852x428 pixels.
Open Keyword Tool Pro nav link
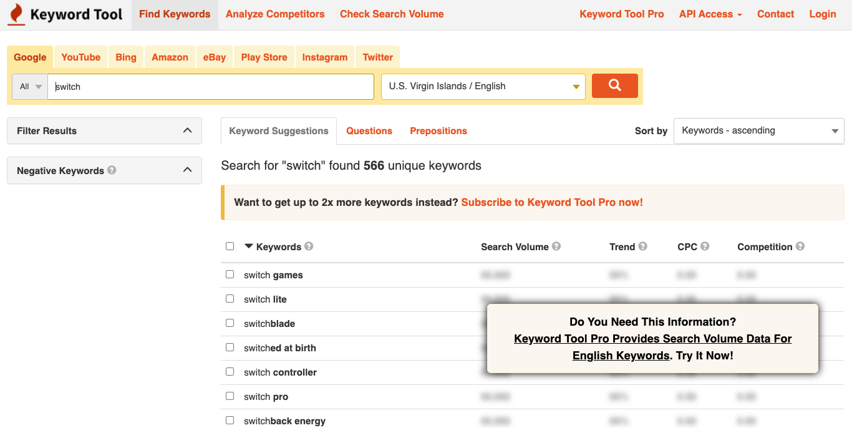point(622,14)
